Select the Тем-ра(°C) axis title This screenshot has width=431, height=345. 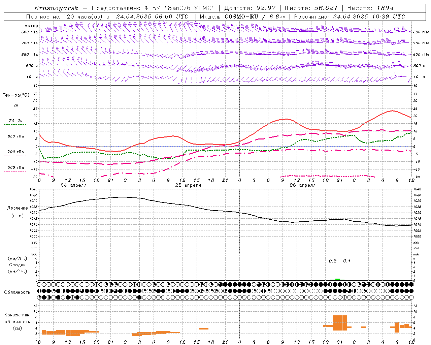(x=16, y=95)
